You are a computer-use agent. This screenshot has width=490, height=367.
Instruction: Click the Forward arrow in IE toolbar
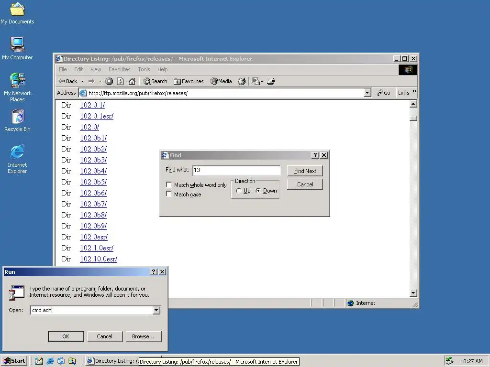(x=91, y=81)
